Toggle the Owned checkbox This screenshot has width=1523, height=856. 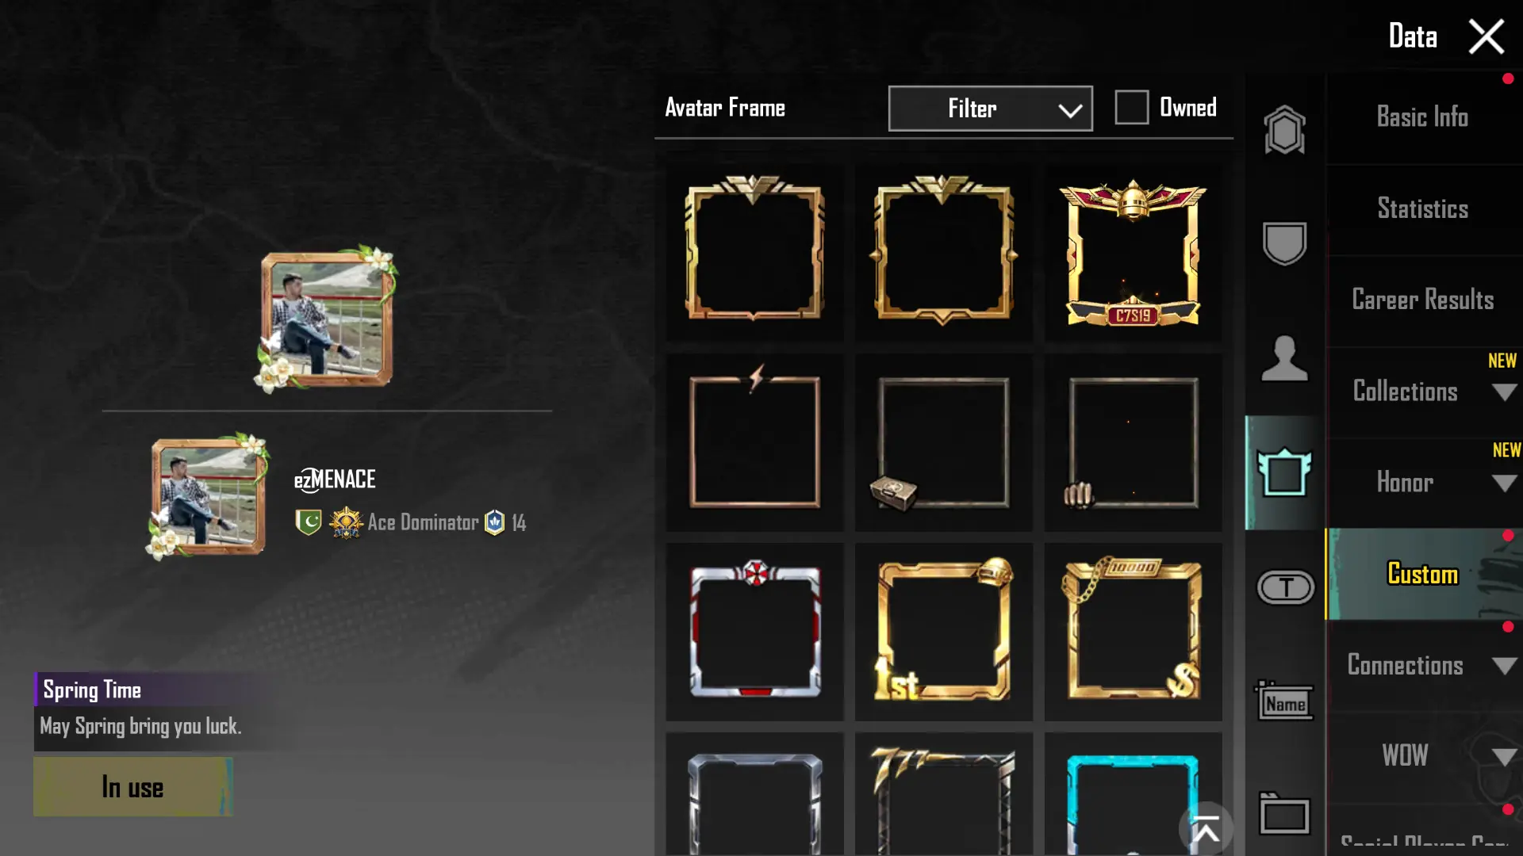[1131, 107]
